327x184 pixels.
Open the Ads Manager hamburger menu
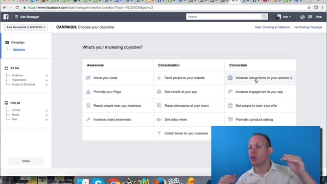point(16,17)
